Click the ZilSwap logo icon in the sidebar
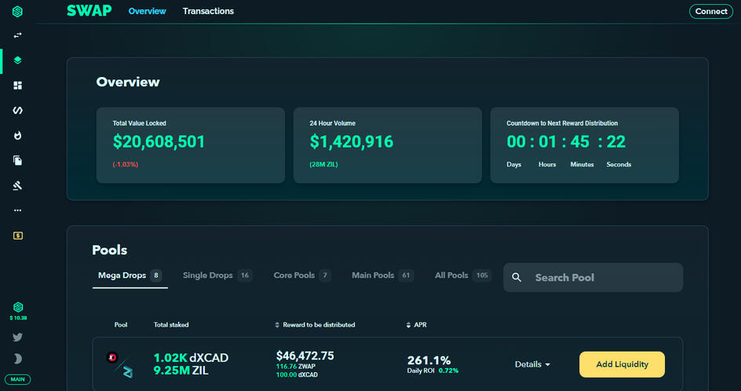741x391 pixels. (17, 11)
